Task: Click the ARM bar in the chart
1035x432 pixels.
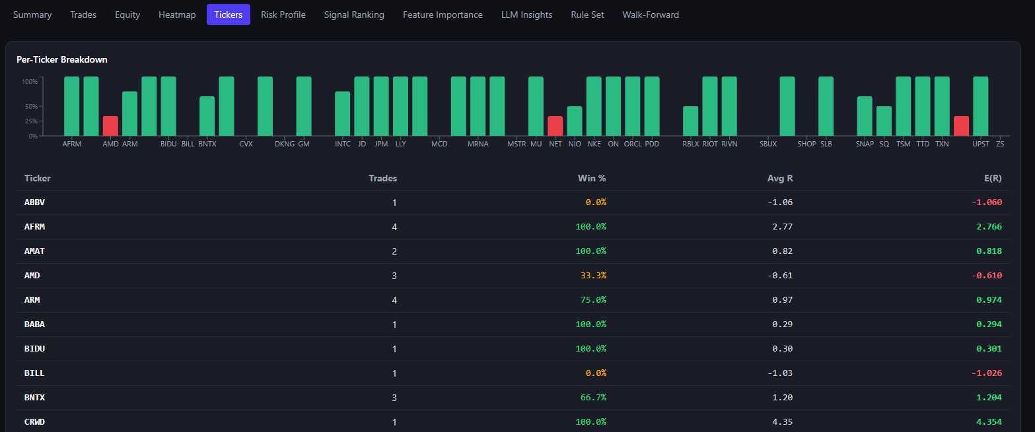Action: [x=130, y=113]
